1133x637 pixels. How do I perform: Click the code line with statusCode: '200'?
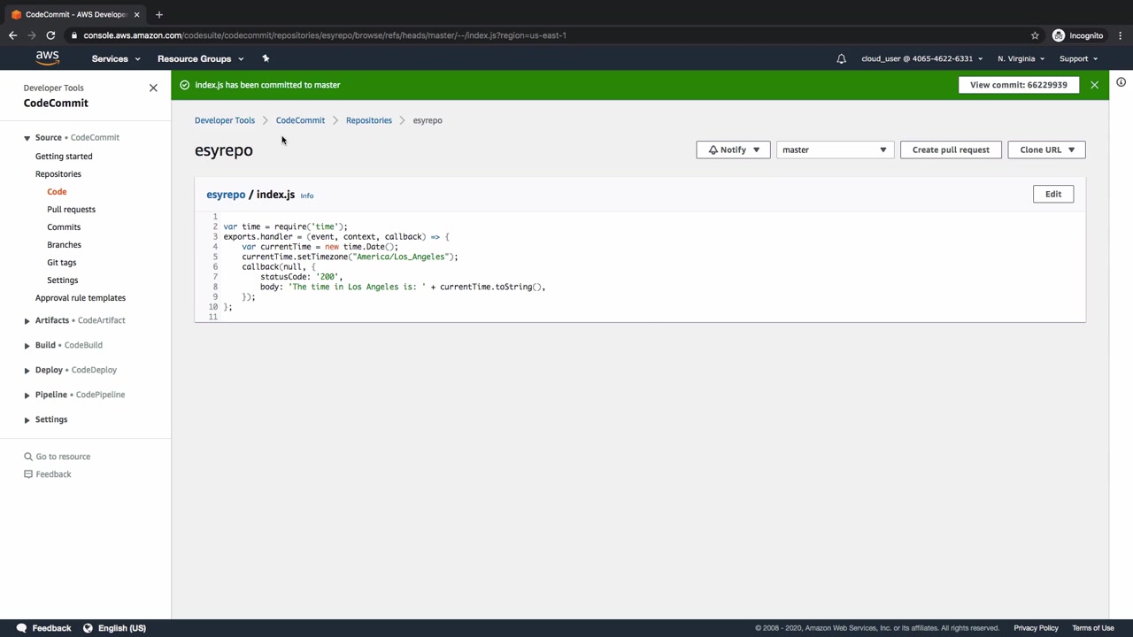tap(301, 277)
